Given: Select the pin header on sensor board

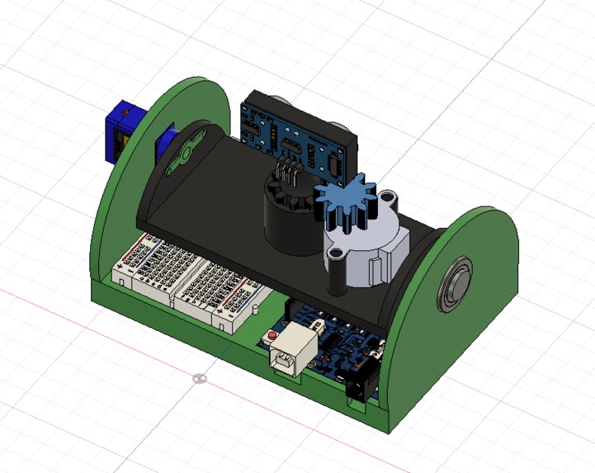Looking at the screenshot, I should (289, 171).
